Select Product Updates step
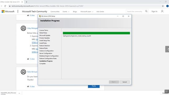 (x=45, y=38)
